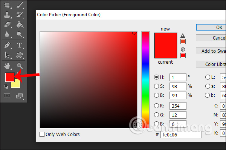The height and width of the screenshot is (150, 226).
Task: Select the Pen tool
Action: pos(7,45)
